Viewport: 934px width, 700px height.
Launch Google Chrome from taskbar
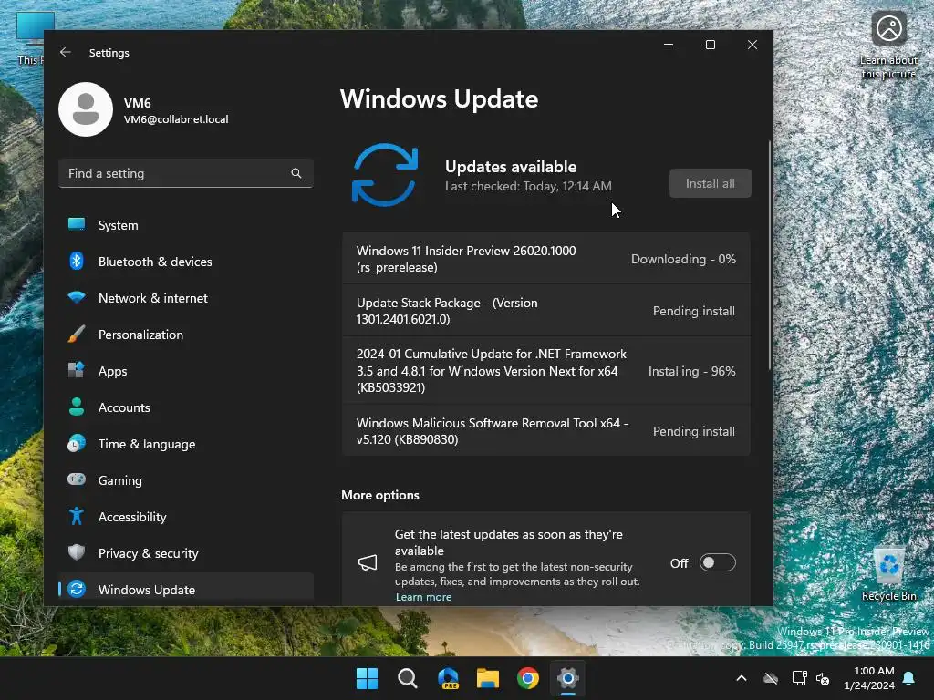[528, 678]
